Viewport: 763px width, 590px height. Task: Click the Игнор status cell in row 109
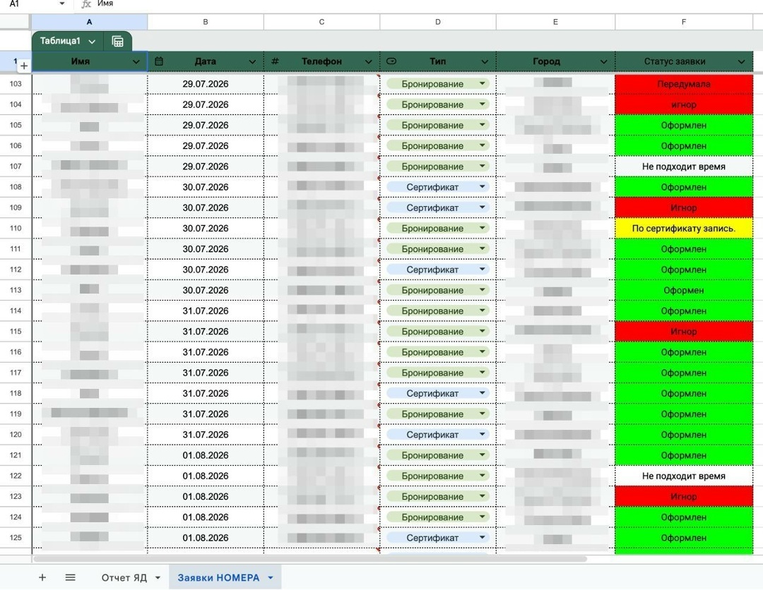click(684, 207)
